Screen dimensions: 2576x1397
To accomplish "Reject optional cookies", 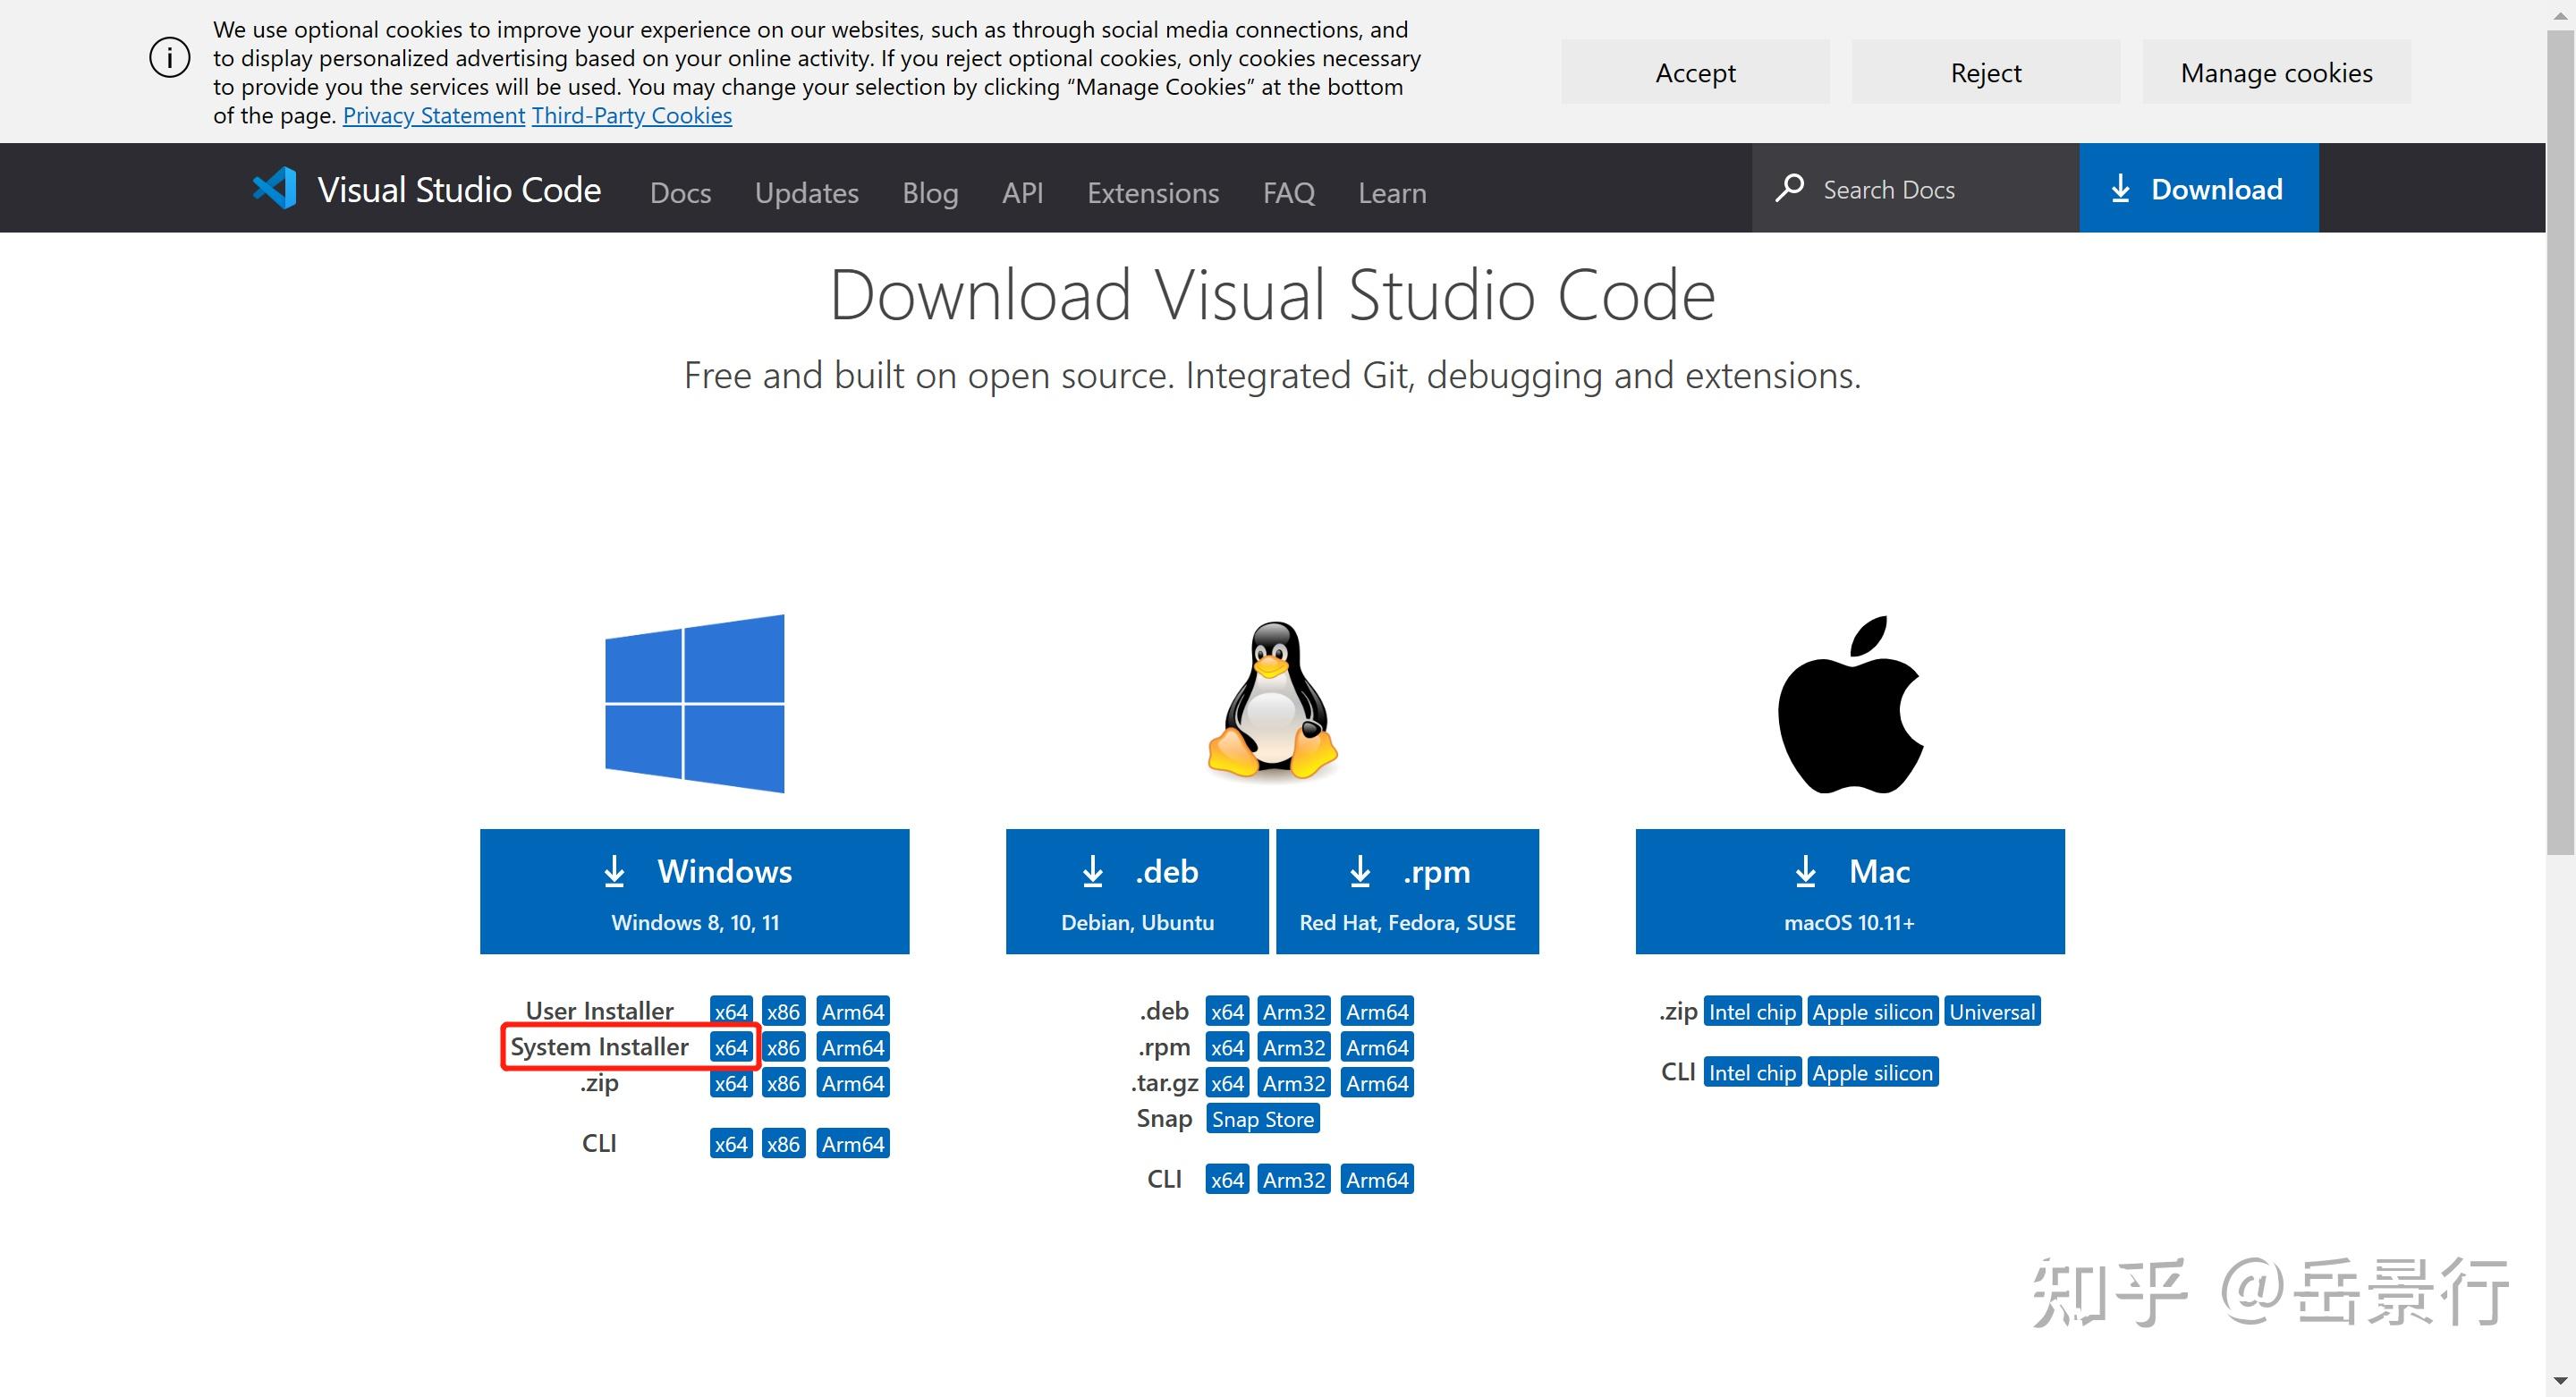I will tap(1985, 72).
